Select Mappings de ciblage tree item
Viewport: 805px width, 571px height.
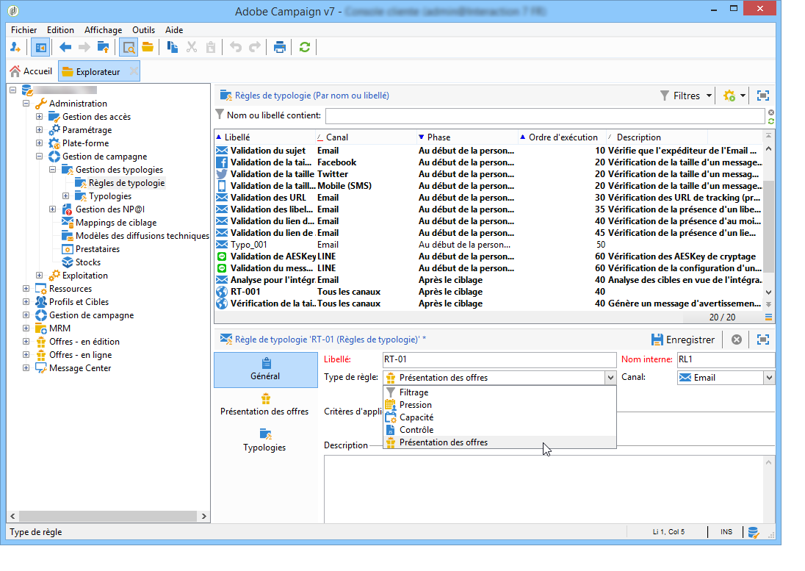[x=116, y=223]
